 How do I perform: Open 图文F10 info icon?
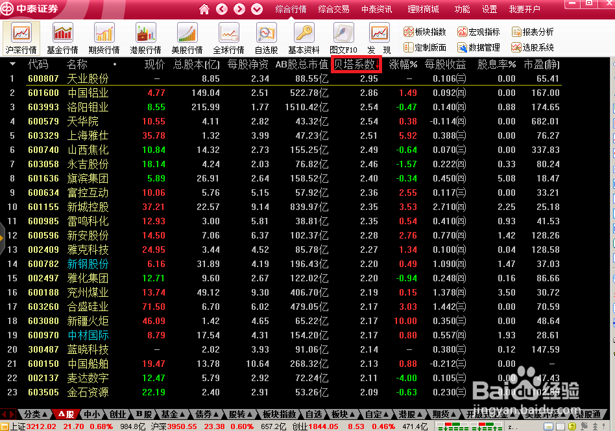click(344, 38)
